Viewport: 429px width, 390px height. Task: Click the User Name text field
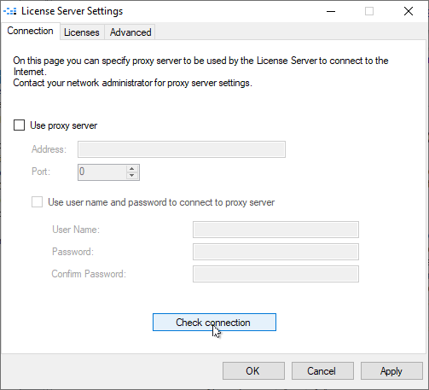[275, 230]
